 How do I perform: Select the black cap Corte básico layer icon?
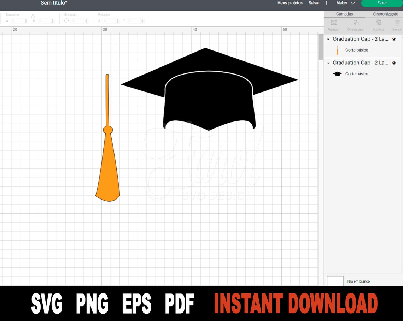pyautogui.click(x=338, y=73)
